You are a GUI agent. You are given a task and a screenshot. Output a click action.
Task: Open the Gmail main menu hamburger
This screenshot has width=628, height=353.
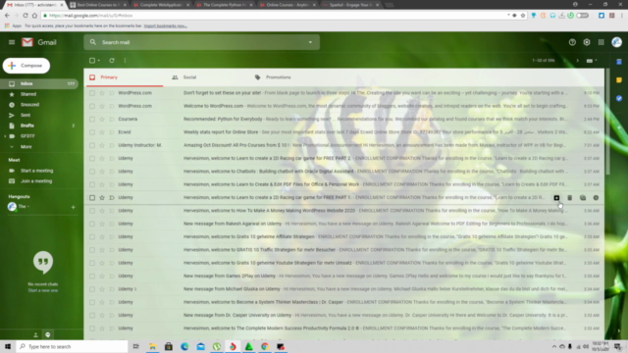12,42
